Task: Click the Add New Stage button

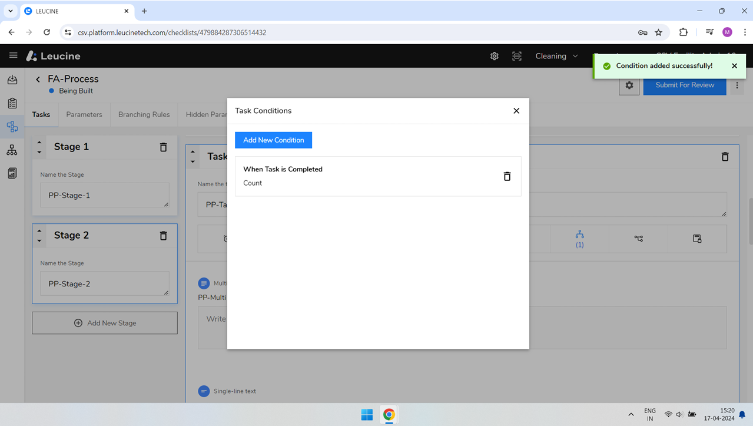Action: point(105,323)
